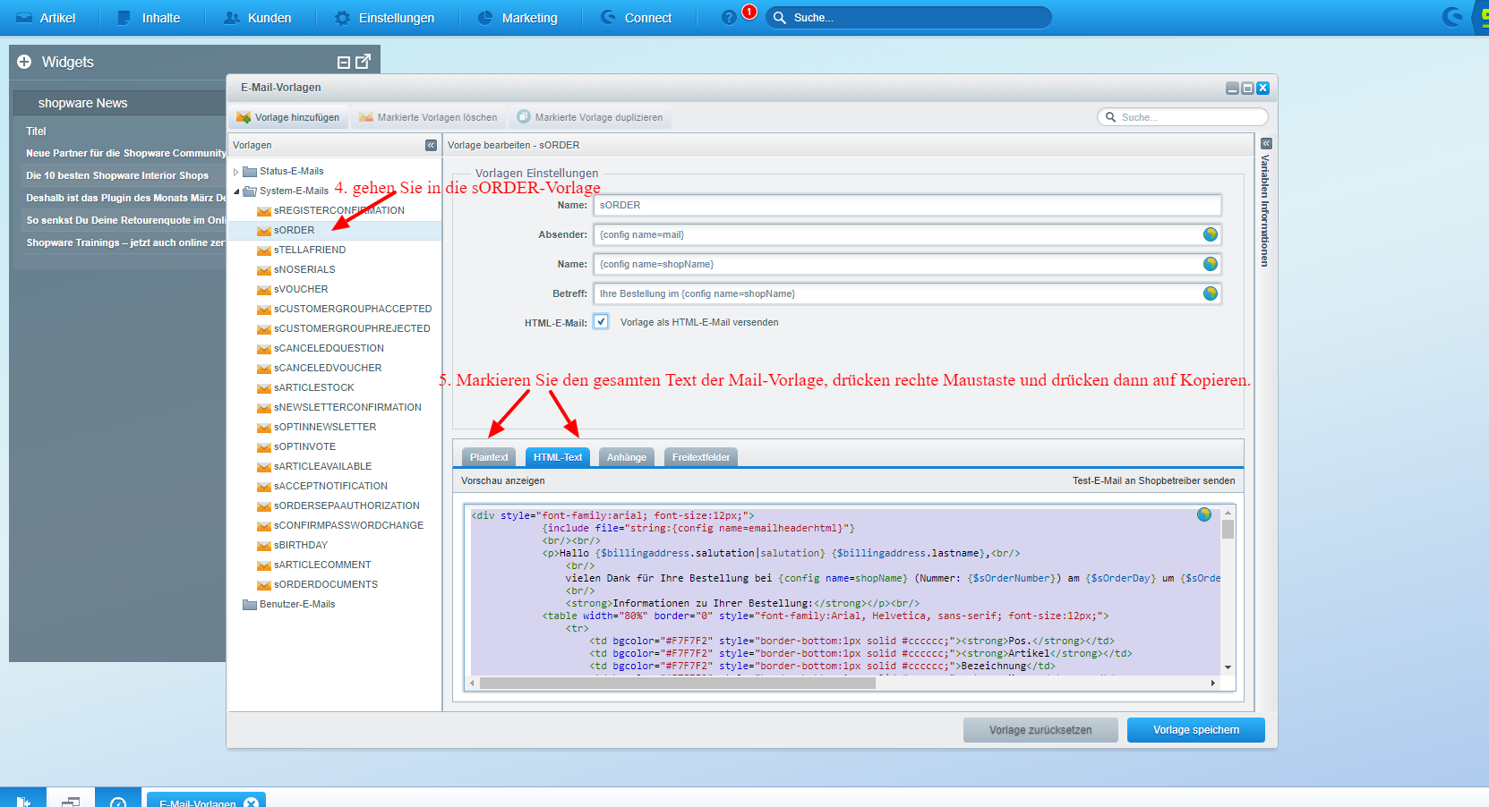Select sOPTINVOTE template
Screen dimensions: 1489x807
304,446
